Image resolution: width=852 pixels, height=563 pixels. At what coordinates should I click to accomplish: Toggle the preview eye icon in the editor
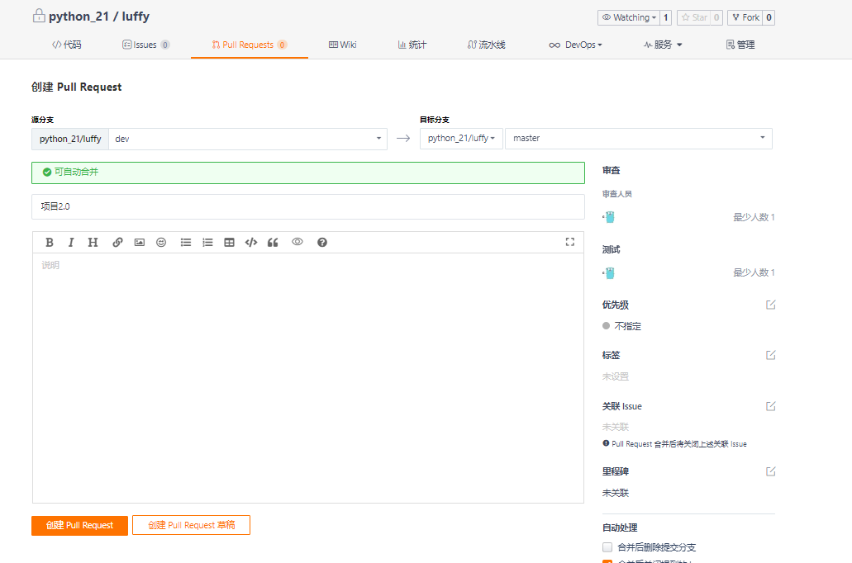(297, 242)
